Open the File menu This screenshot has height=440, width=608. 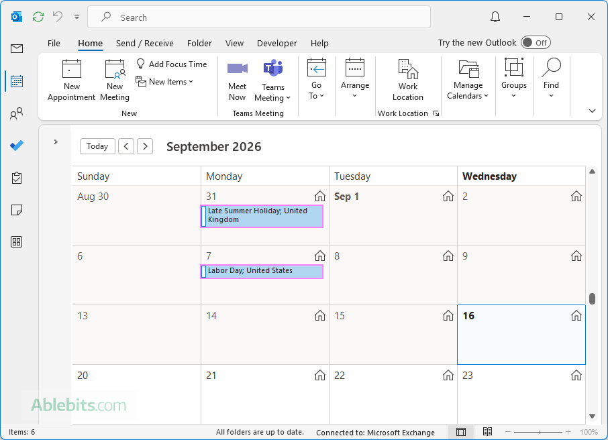click(x=54, y=43)
